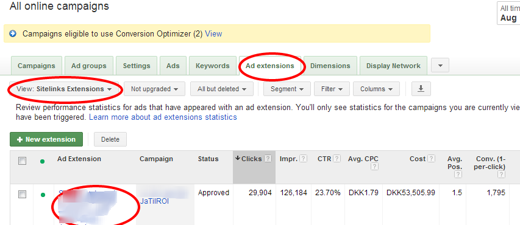
Task: Check the JaTilROI row checkbox
Action: tap(22, 194)
